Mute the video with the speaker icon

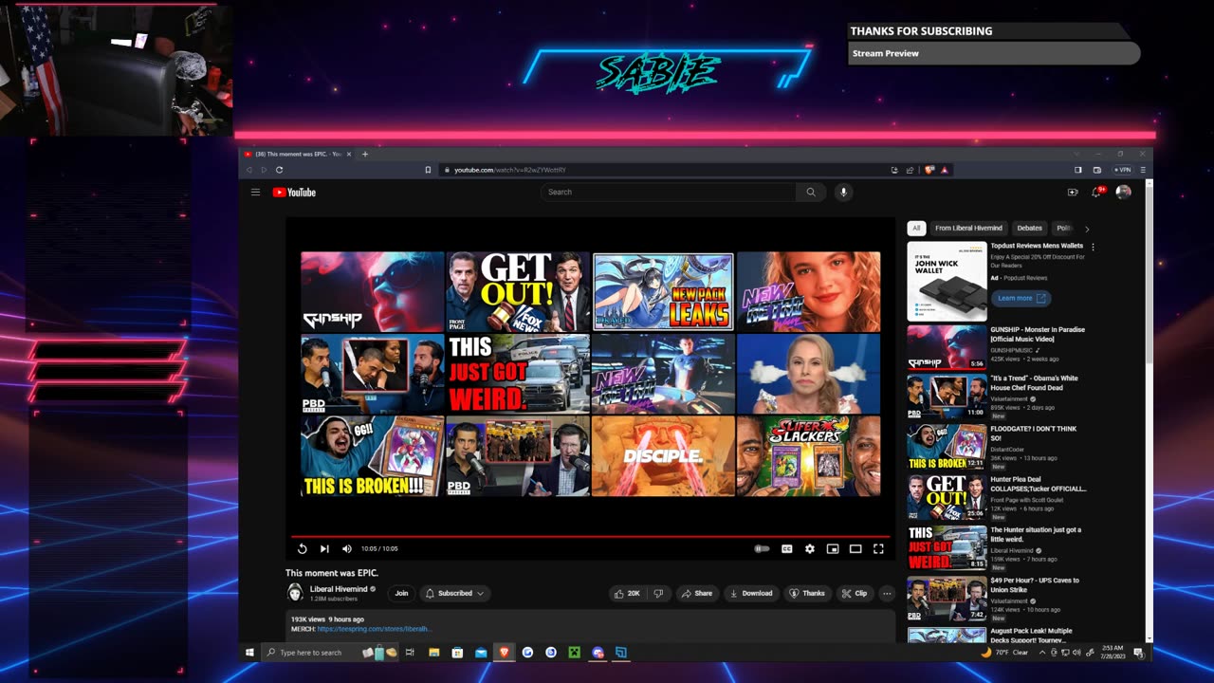pos(346,548)
